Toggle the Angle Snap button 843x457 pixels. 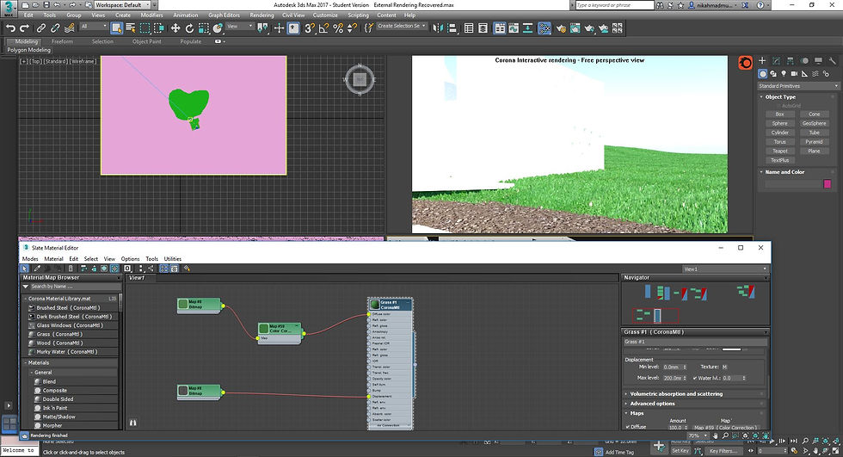(323, 28)
